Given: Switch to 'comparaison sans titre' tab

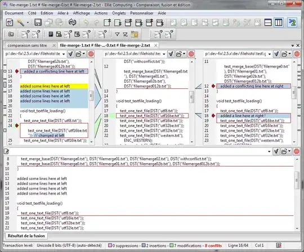Looking at the screenshot, I should [27, 46].
